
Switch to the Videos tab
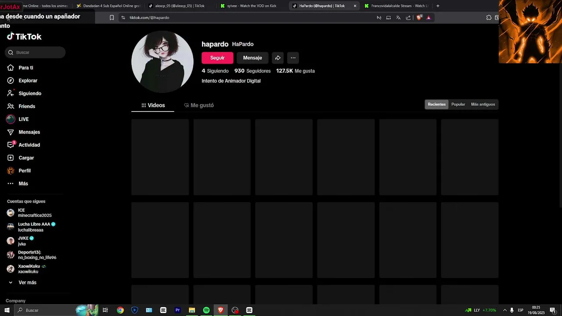pos(153,105)
